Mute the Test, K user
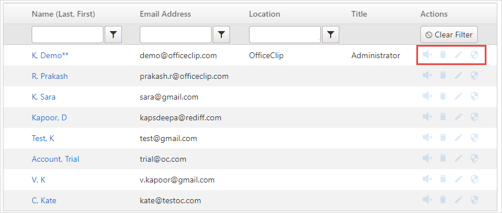 point(427,138)
